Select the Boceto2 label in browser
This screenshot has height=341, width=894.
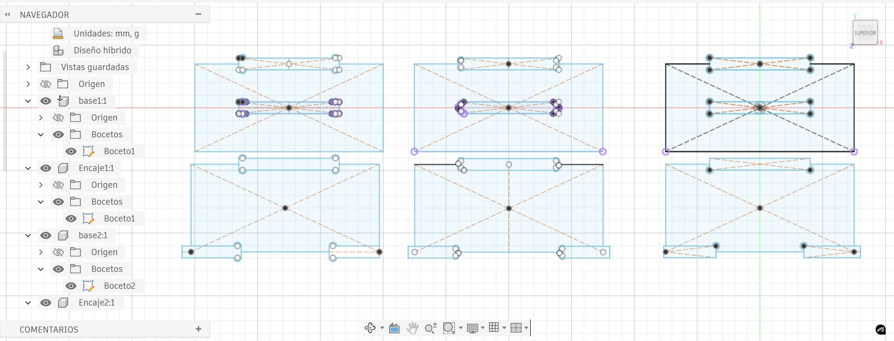(x=120, y=286)
